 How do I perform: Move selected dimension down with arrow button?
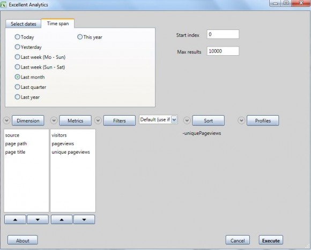click(38, 219)
